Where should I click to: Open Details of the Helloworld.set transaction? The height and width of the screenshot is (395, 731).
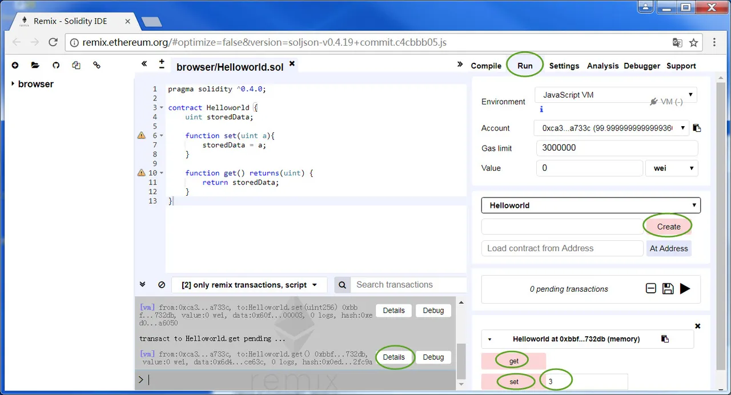click(393, 311)
